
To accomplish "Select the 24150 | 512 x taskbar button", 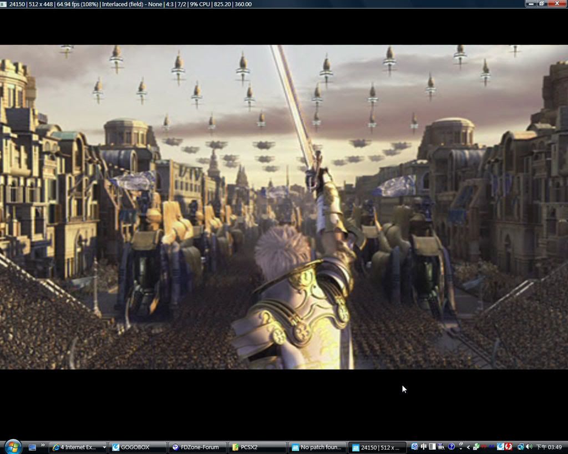I will pyautogui.click(x=377, y=447).
